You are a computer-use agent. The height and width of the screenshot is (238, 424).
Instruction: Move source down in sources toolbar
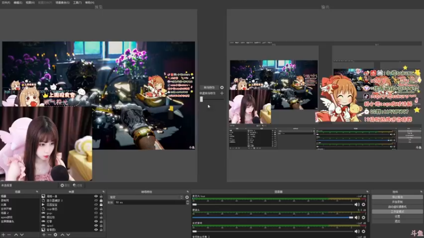68,235
